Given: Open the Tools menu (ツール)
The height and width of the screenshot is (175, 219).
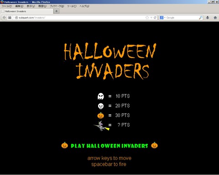Looking at the screenshot, I should (72, 6).
